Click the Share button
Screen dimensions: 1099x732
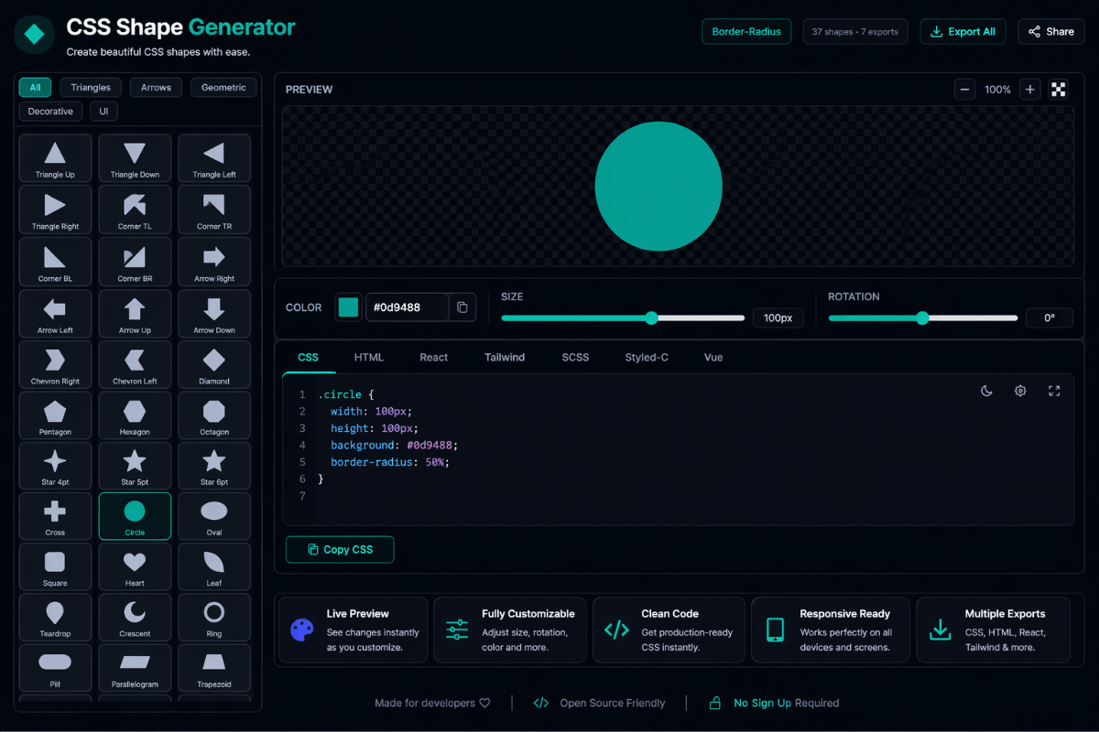coord(1051,31)
